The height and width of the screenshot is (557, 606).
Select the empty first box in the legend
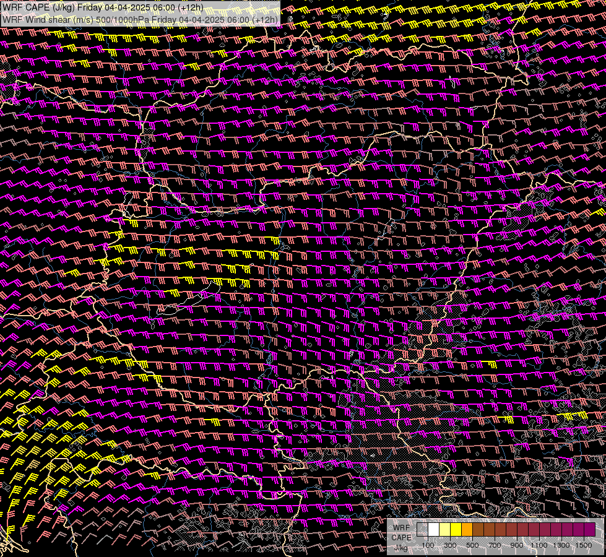tap(422, 530)
